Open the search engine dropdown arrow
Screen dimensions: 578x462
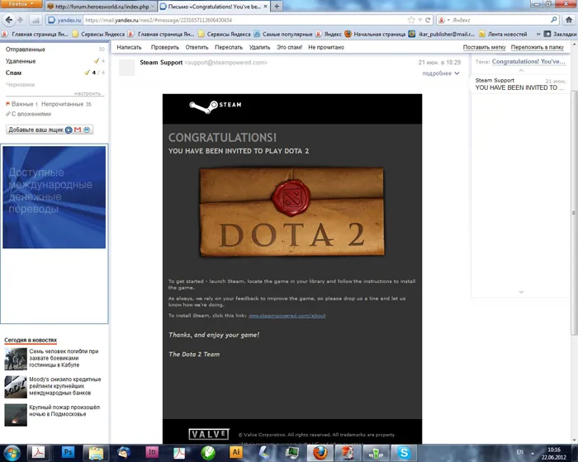point(448,20)
